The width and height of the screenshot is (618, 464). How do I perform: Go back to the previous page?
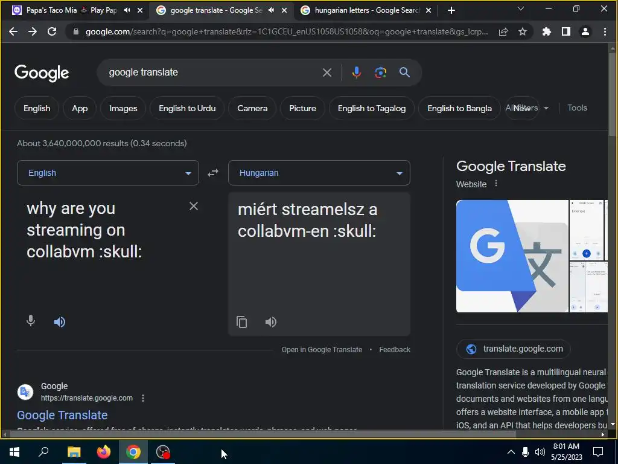pos(13,31)
